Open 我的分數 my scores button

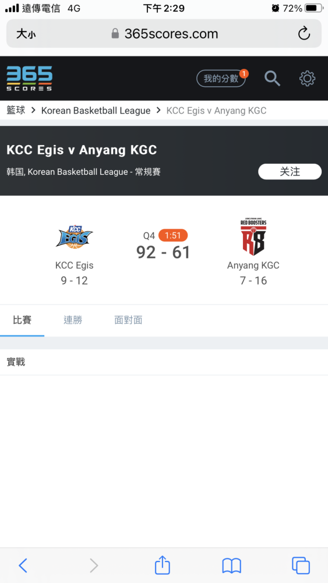click(x=221, y=79)
